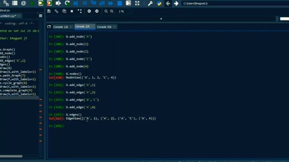Viewport: 289px width, 162px height.
Task: Run the current cell
Action: pyautogui.click(x=41, y=3)
